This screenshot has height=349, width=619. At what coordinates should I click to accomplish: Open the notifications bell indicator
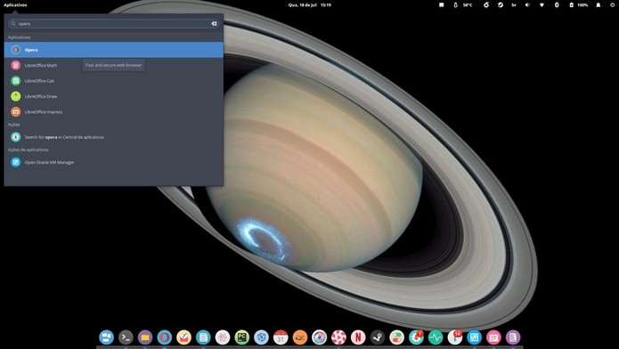tap(599, 5)
